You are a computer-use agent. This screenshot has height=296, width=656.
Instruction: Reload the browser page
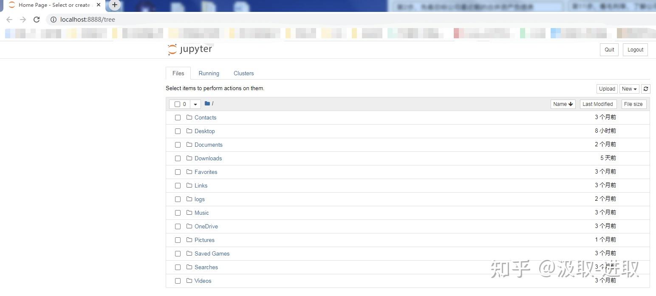tap(37, 20)
